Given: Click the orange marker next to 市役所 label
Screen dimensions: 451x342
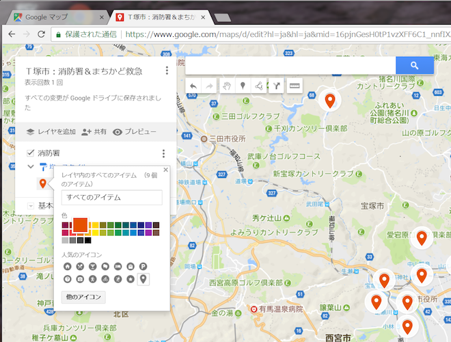Looking at the screenshot, I should (x=407, y=302).
